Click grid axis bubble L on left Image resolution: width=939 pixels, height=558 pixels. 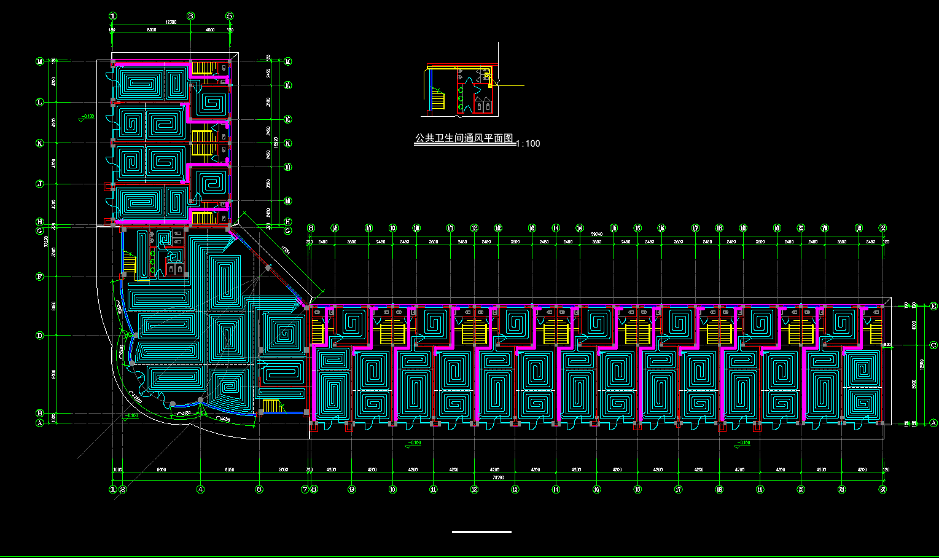tap(40, 102)
